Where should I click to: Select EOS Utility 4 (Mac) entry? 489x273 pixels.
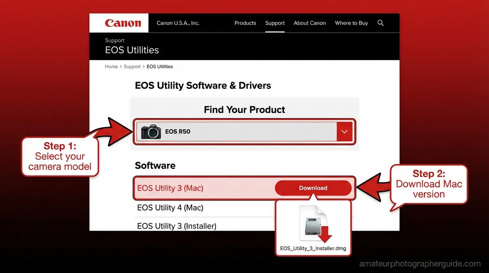click(x=170, y=208)
